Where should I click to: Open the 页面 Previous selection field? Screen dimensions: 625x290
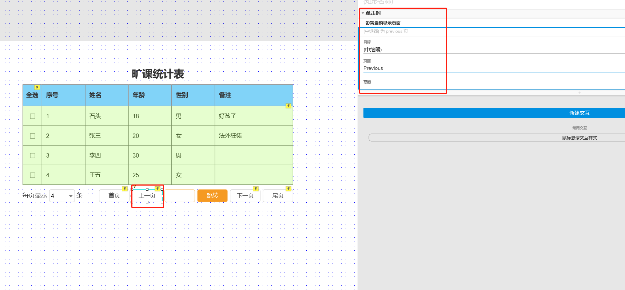[494, 68]
